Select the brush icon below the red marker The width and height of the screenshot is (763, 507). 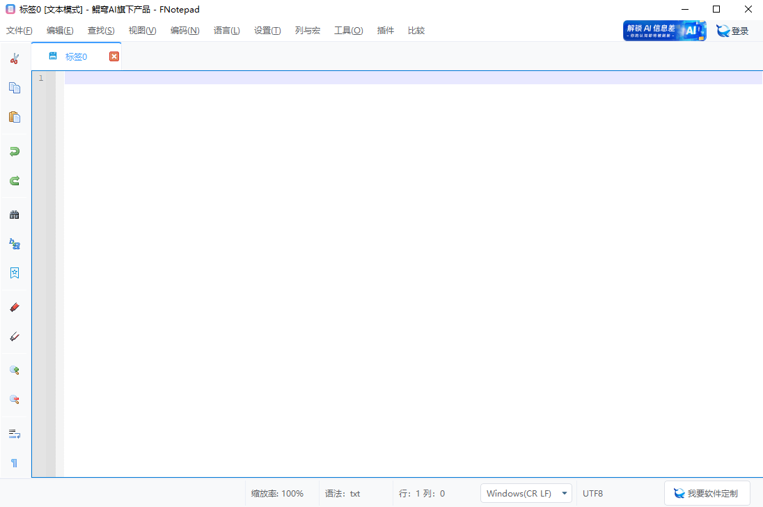[x=15, y=336]
